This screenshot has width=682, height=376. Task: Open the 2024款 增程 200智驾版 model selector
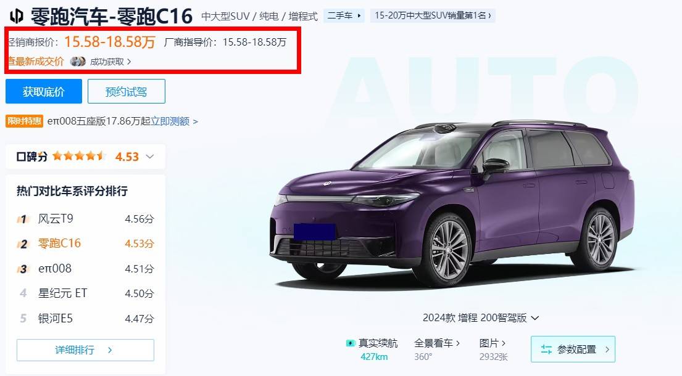[x=481, y=318]
